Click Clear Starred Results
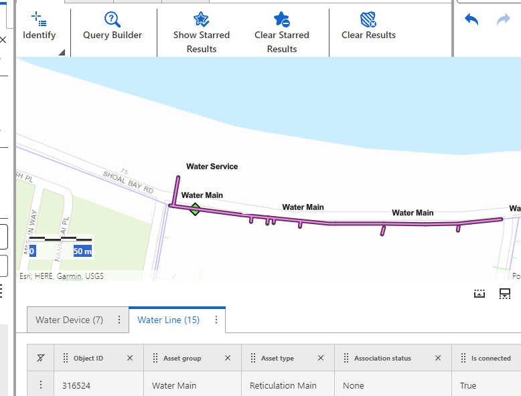 click(x=282, y=33)
